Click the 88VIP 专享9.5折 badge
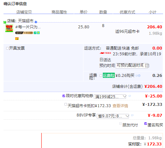 (24, 33)
